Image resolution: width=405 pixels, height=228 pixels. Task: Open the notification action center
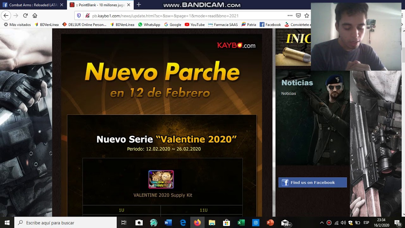398,223
